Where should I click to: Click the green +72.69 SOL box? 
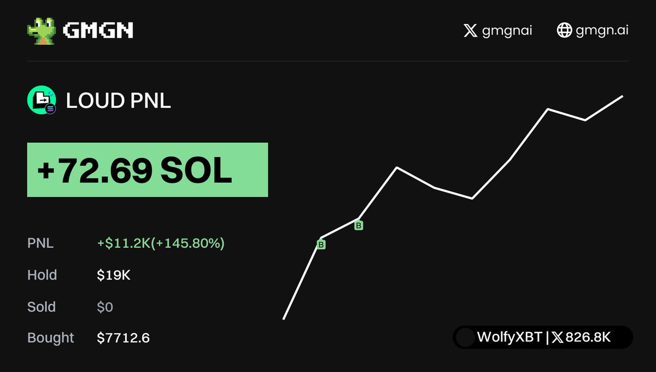[148, 170]
